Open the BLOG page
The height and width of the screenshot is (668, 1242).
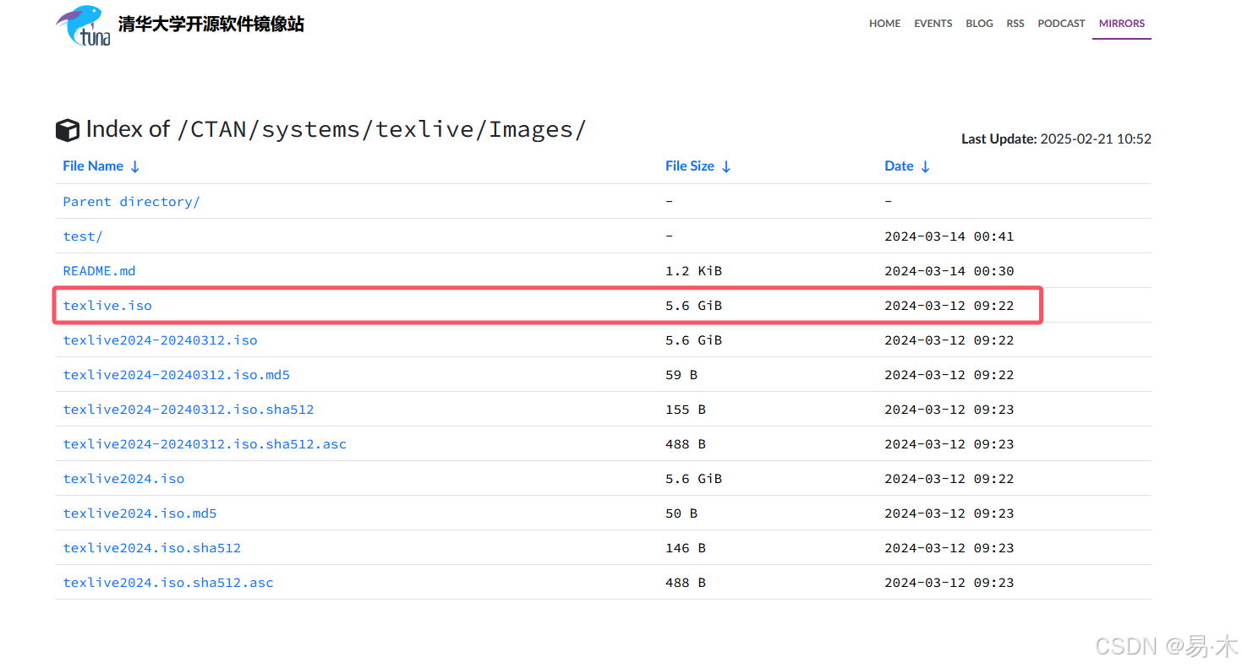pyautogui.click(x=979, y=23)
